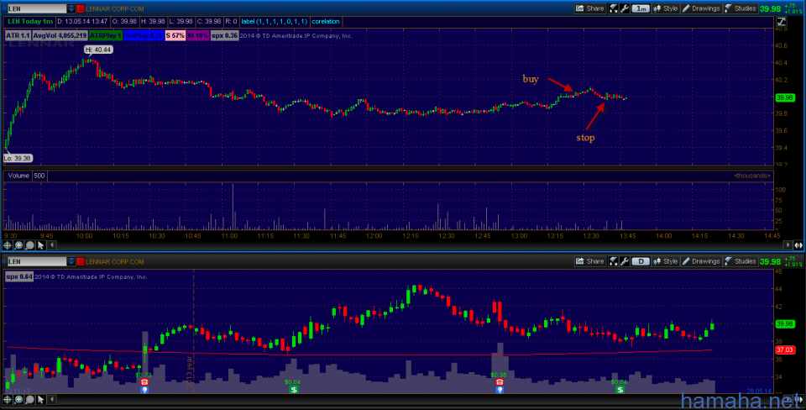Open the Style menu in upper chart

(x=666, y=8)
